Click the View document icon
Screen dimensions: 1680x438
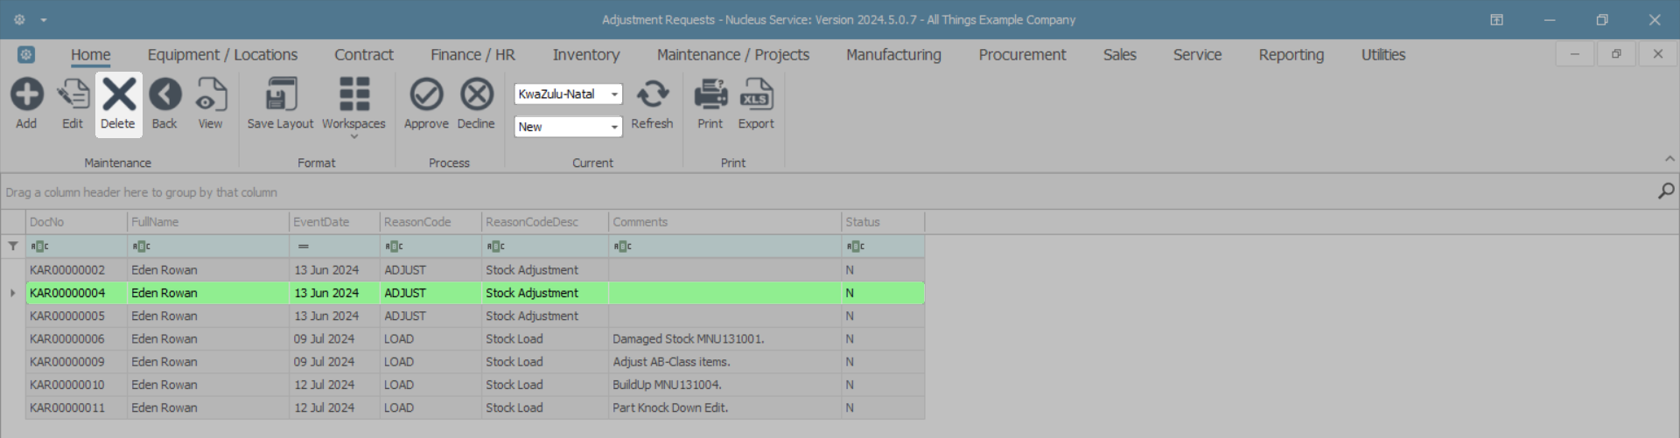[210, 94]
